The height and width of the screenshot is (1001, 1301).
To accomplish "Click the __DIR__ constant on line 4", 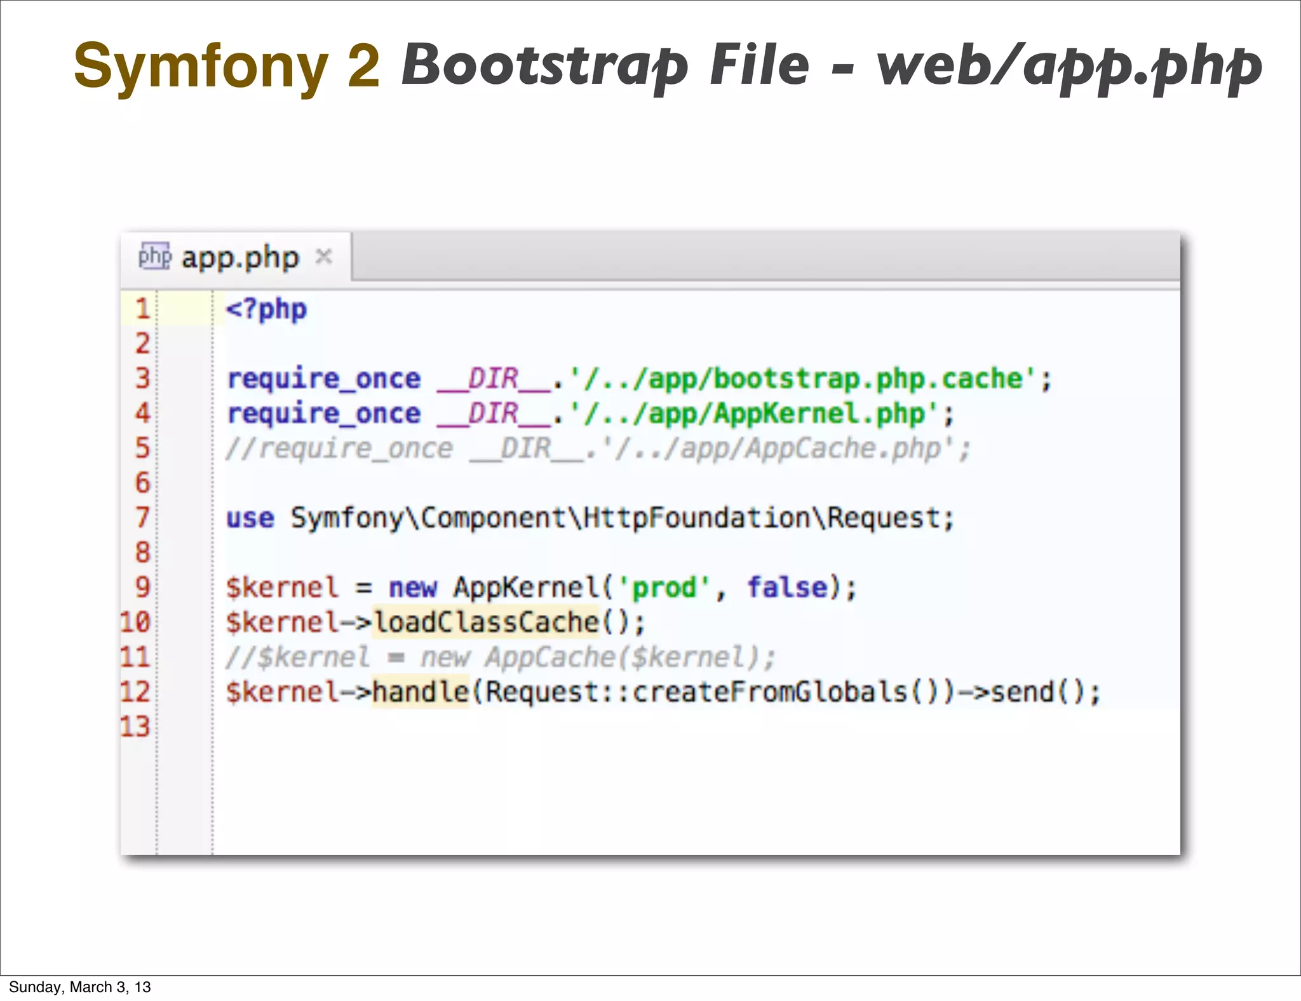I will point(494,414).
